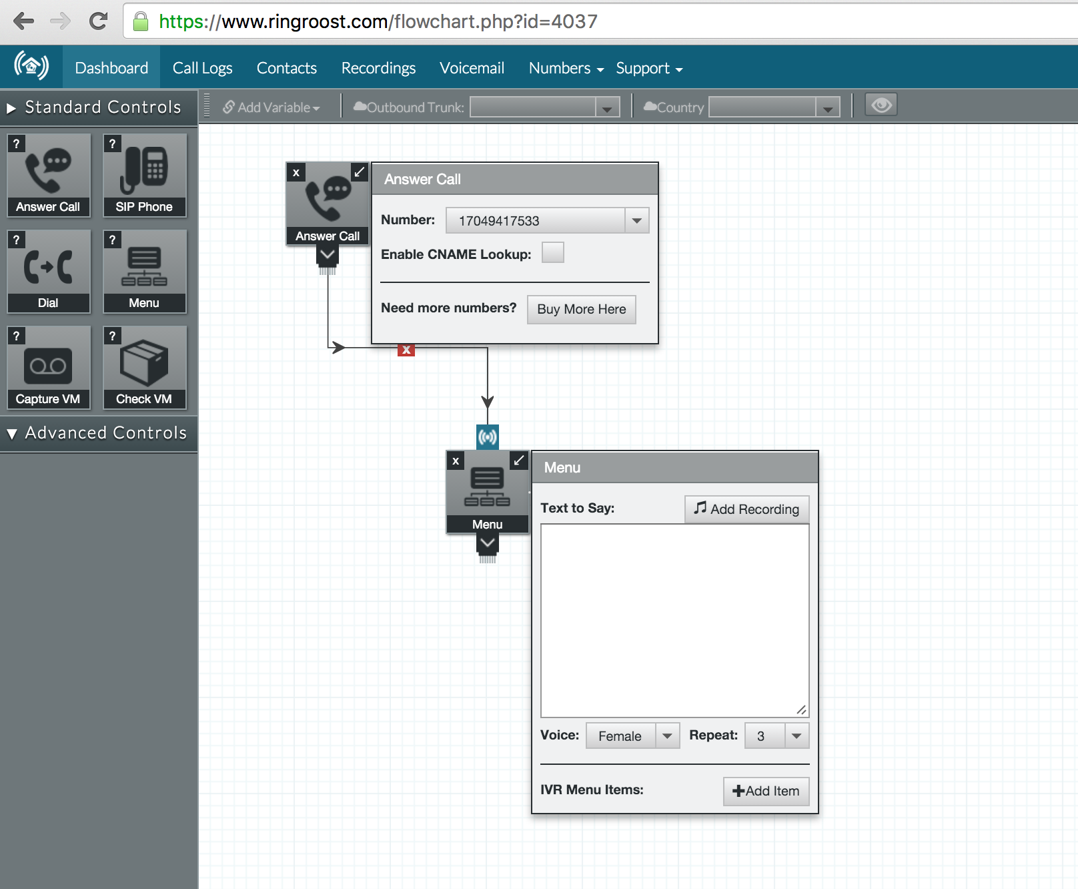Screen dimensions: 1078x889
Task: Click the Answer Call node on canvas
Action: pos(328,204)
